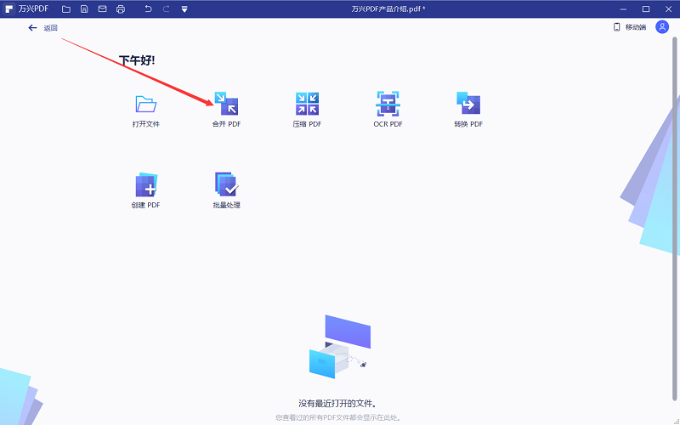Image resolution: width=680 pixels, height=425 pixels.
Task: Send the document by email with the envelope icon
Action: (x=102, y=8)
